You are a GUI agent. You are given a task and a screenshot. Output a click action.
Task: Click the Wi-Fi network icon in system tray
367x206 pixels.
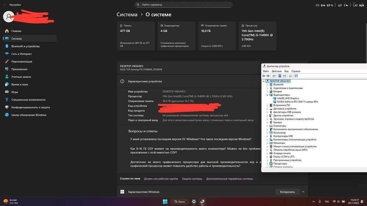(334, 202)
